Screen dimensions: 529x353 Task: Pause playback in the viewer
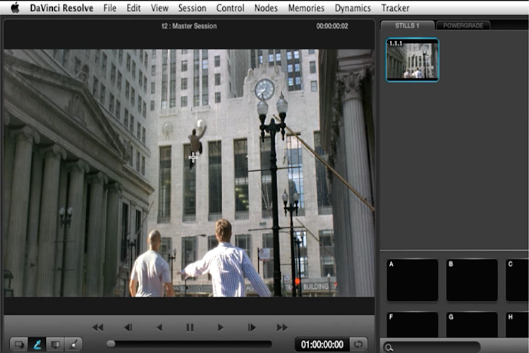[190, 327]
